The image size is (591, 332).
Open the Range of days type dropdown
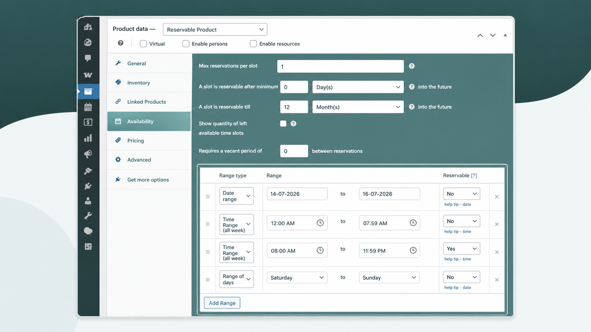click(x=236, y=279)
